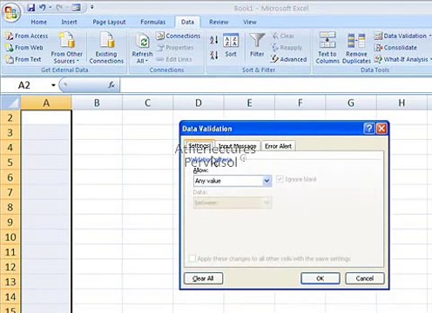Import data From Text

tap(24, 59)
